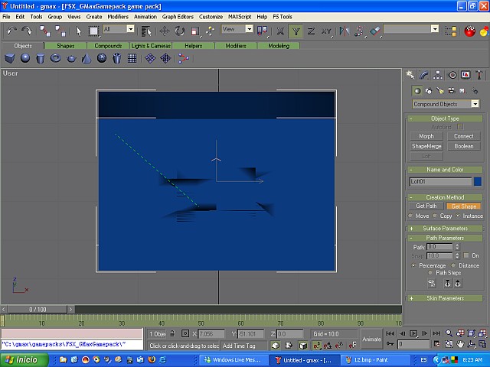The image size is (490, 367).
Task: Click the Get Path button
Action: pyautogui.click(x=426, y=206)
